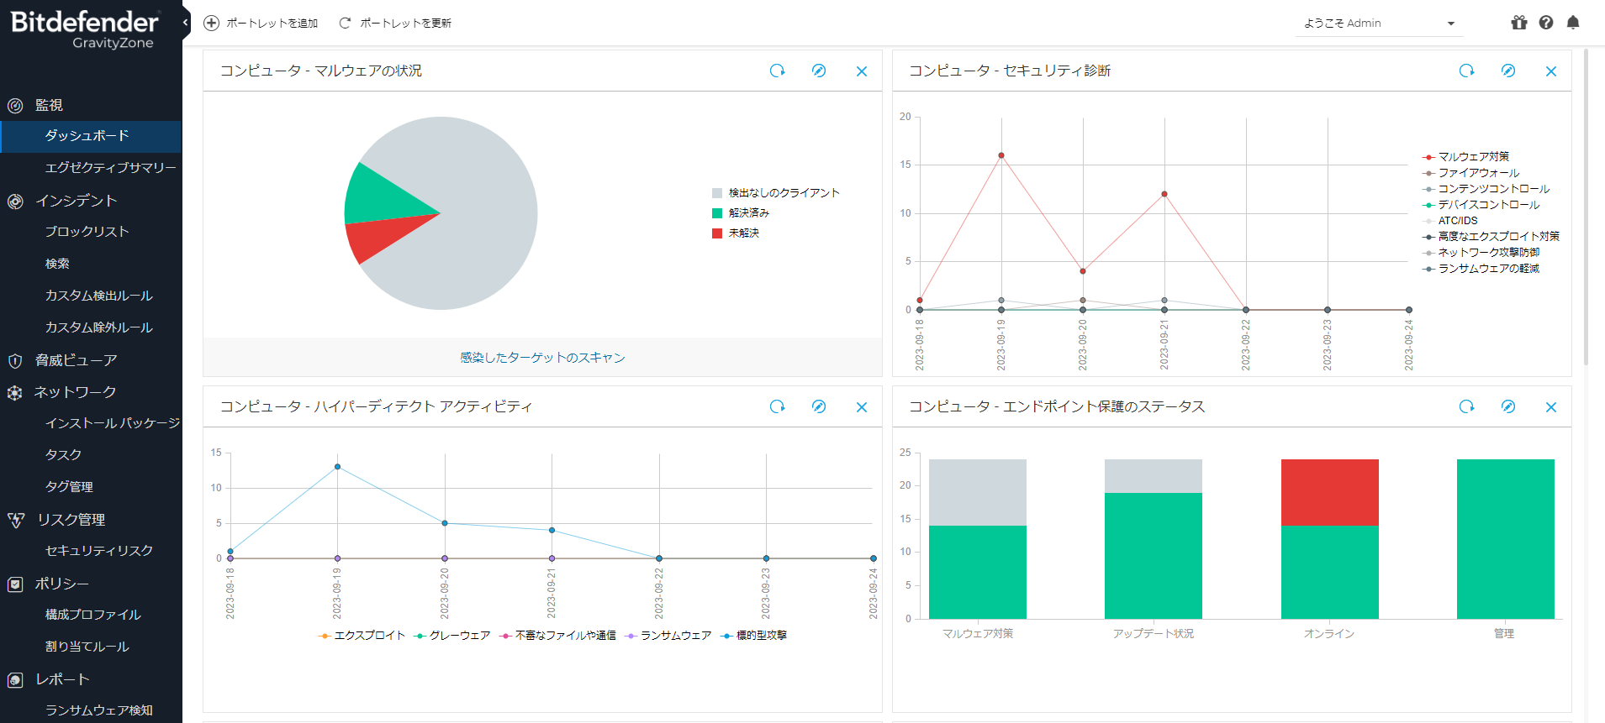The image size is (1605, 723).
Task: Click the red 未解決 legend swatch
Action: pos(717,233)
